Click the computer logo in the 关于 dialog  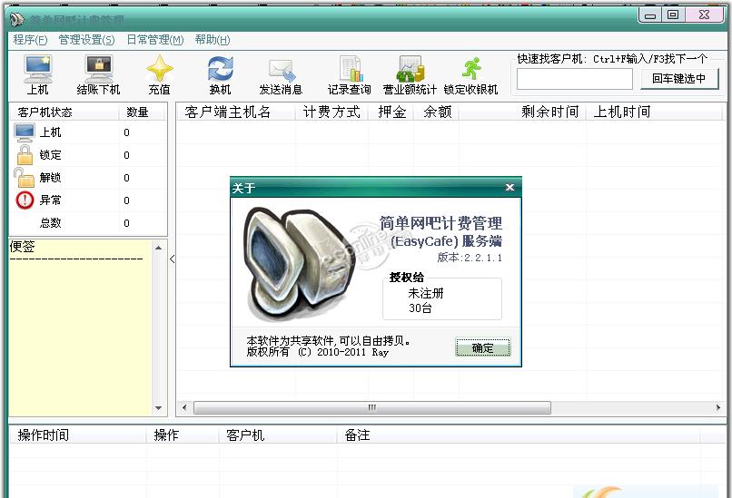pyautogui.click(x=301, y=264)
